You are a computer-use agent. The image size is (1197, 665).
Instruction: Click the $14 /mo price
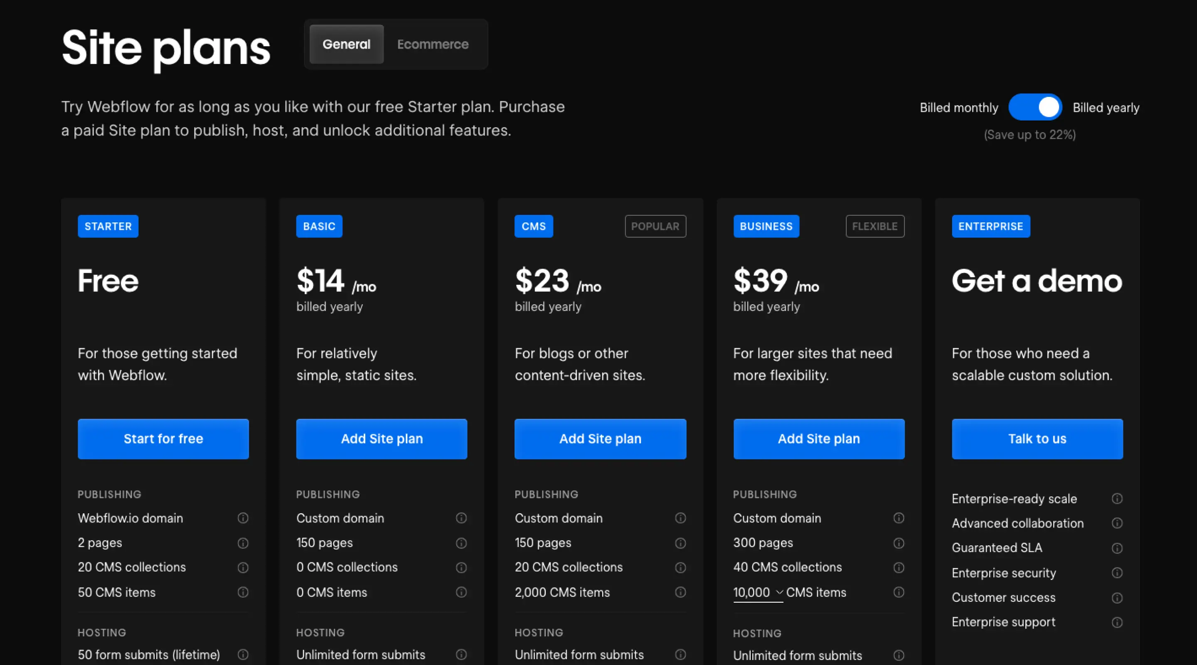pyautogui.click(x=336, y=281)
